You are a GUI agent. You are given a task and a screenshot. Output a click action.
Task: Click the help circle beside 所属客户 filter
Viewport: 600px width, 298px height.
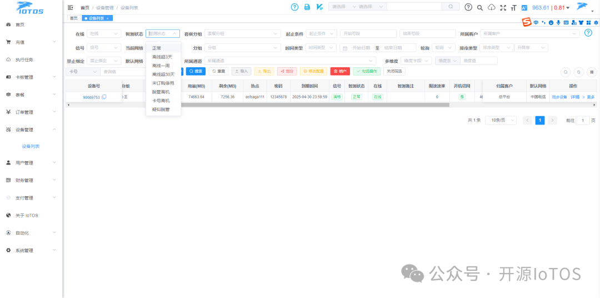coord(588,33)
